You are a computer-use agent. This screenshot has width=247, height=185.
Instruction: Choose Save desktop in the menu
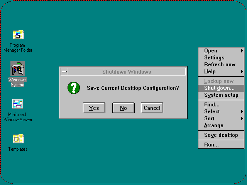click(x=221, y=135)
